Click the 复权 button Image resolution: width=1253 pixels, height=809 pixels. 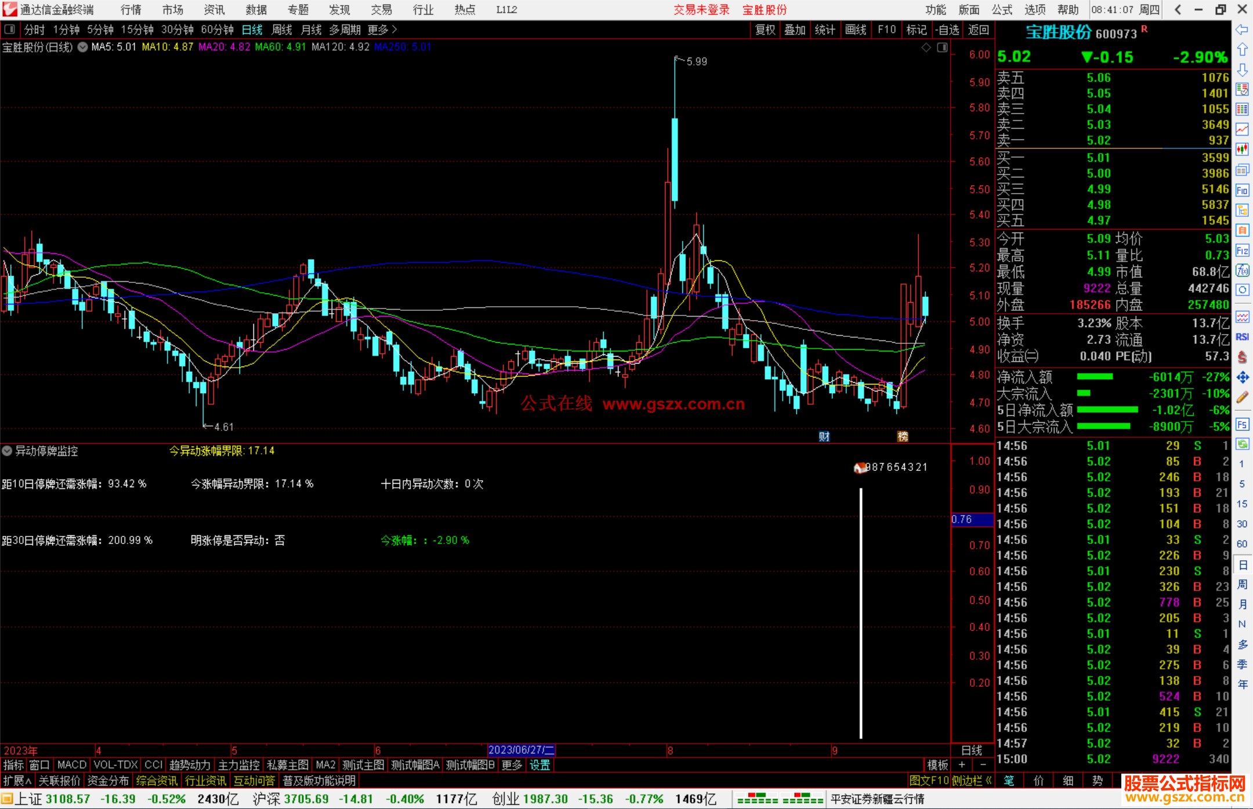pos(765,30)
